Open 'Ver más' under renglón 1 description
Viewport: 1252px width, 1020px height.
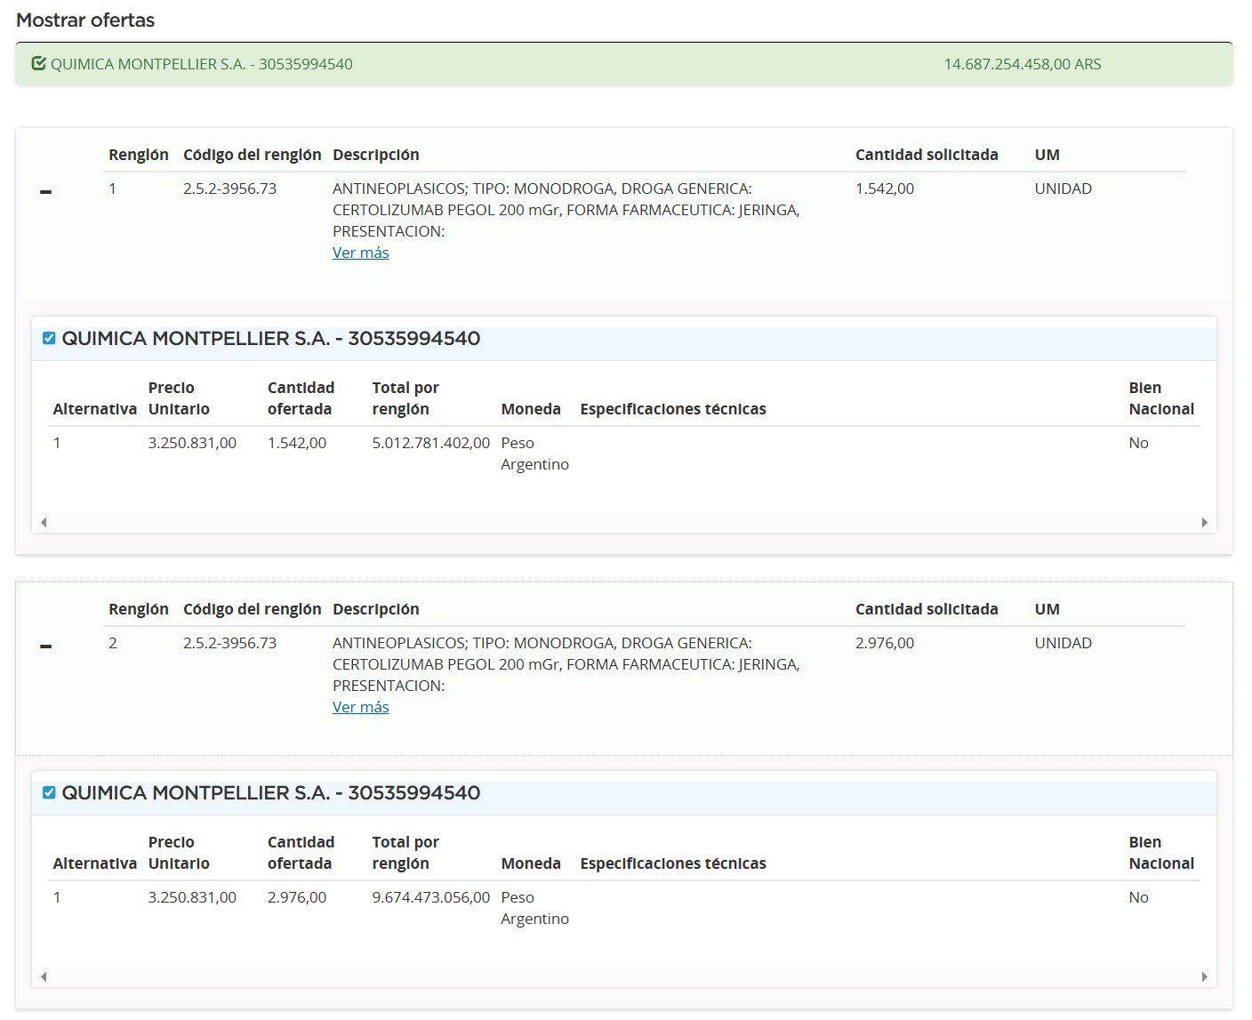pyautogui.click(x=360, y=253)
